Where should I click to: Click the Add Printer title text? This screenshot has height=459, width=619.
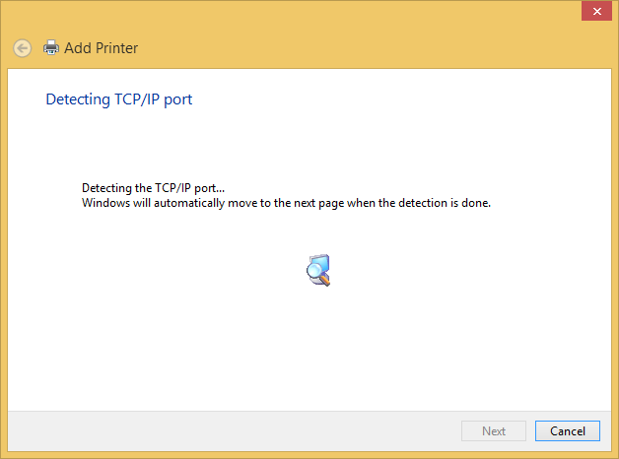point(102,48)
